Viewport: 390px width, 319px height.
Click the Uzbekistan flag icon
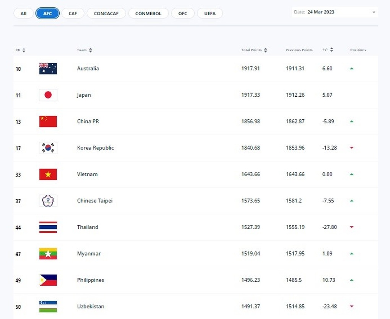click(48, 306)
